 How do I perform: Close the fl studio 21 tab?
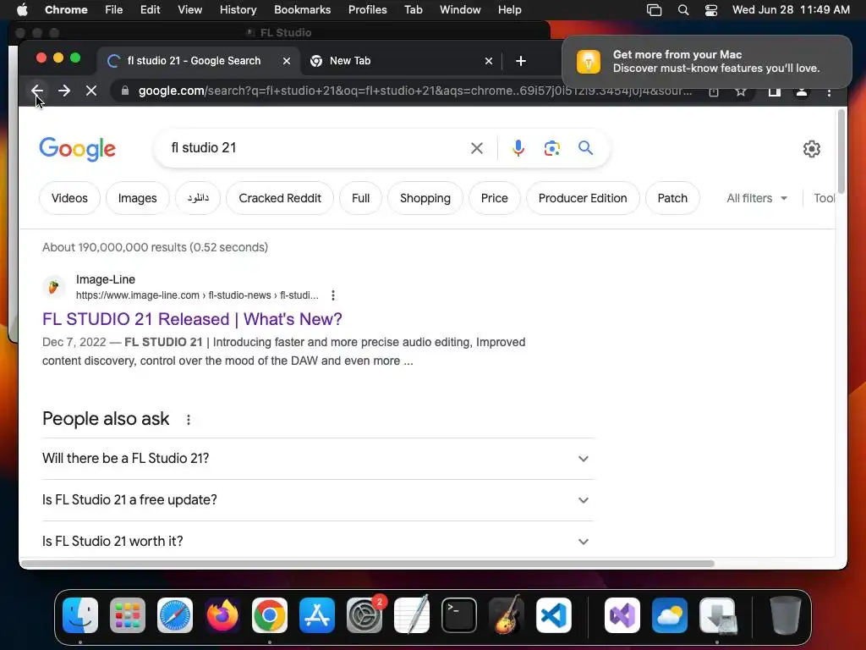coord(287,61)
